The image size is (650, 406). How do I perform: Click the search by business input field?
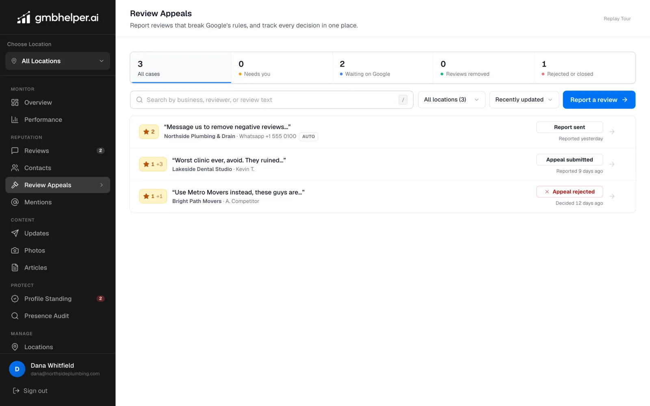tap(271, 99)
